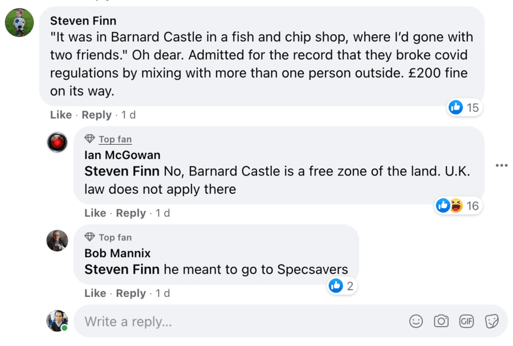Screen dimensions: 513x346
Task: Reply to Ian McGowan's comment
Action: [x=131, y=213]
